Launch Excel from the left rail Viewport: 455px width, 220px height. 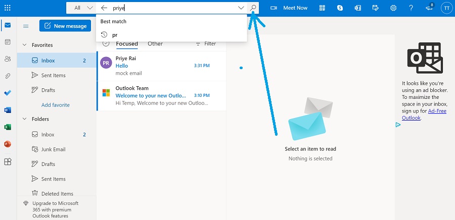tap(8, 127)
